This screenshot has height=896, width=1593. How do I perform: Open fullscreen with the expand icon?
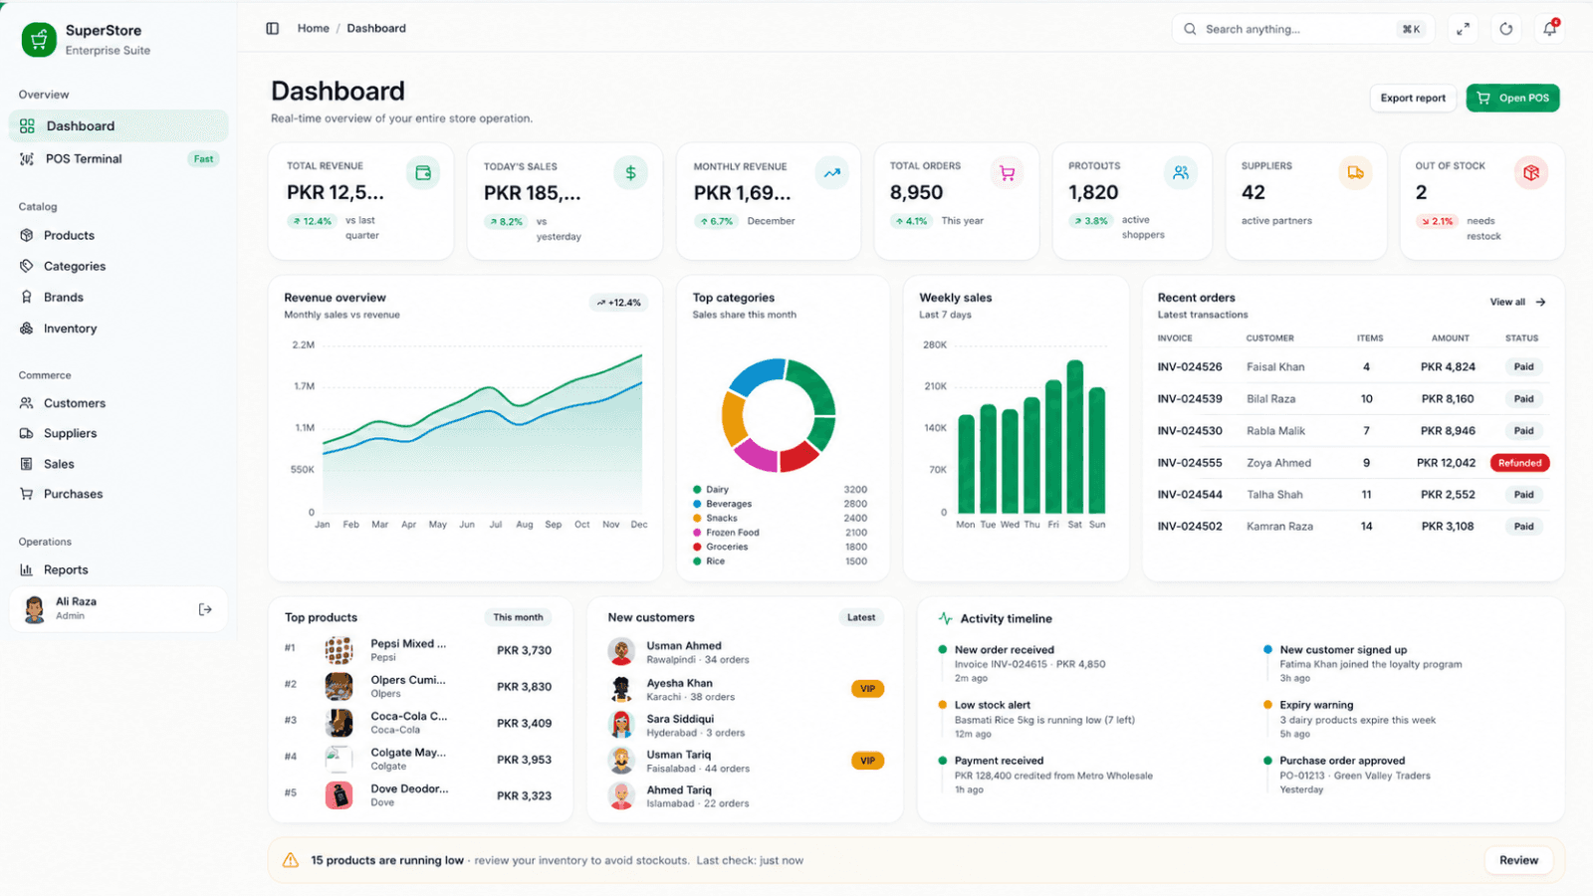tap(1463, 29)
